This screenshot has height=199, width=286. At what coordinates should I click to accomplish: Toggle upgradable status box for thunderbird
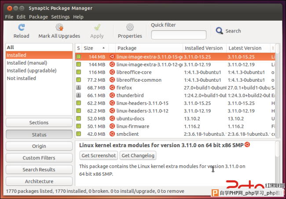click(79, 95)
